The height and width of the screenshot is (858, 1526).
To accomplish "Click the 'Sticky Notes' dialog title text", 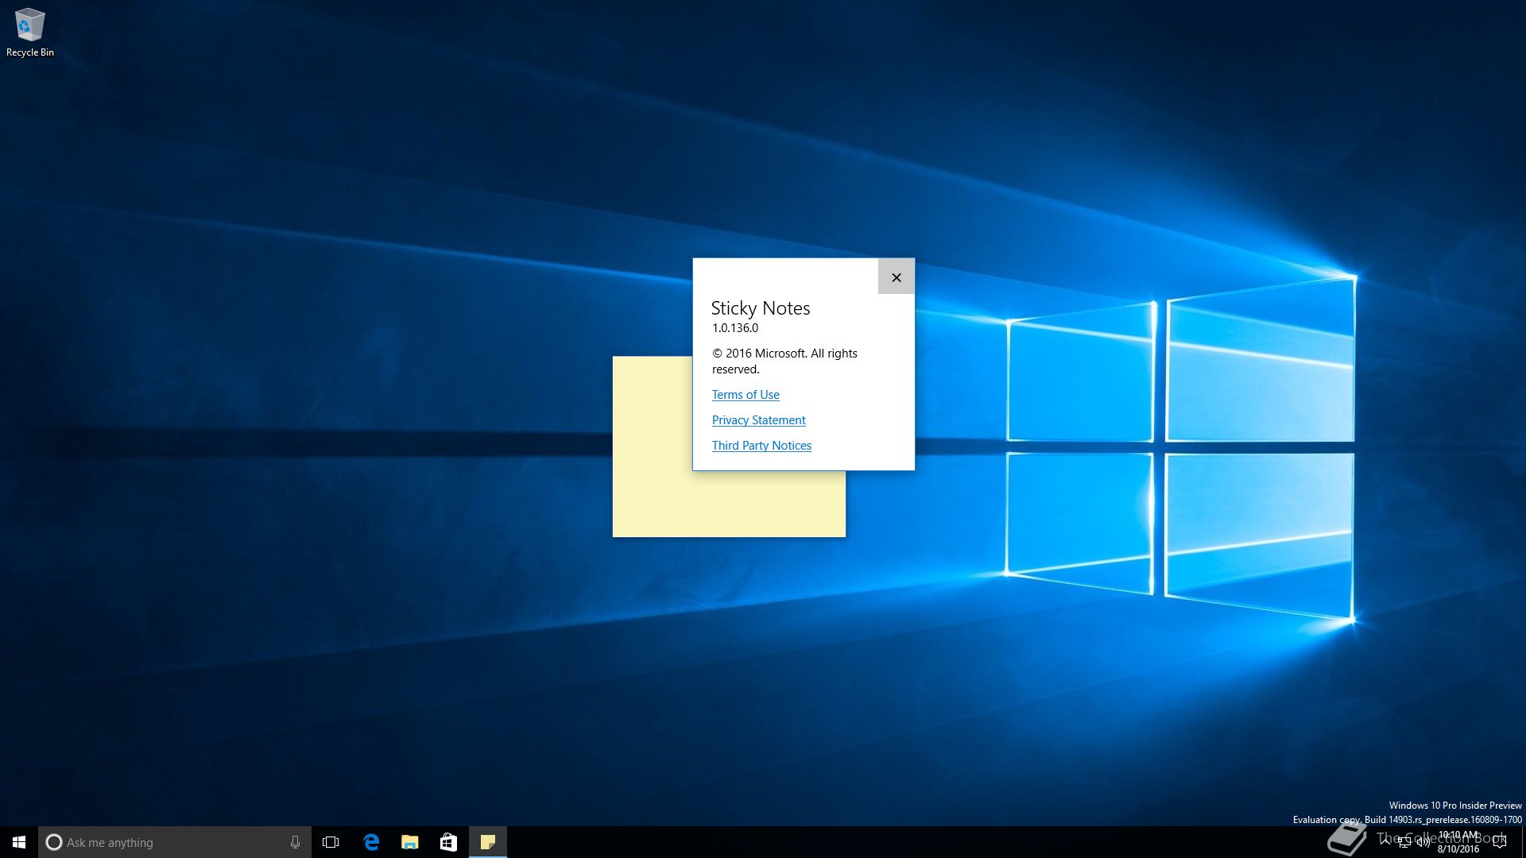I will pos(761,308).
